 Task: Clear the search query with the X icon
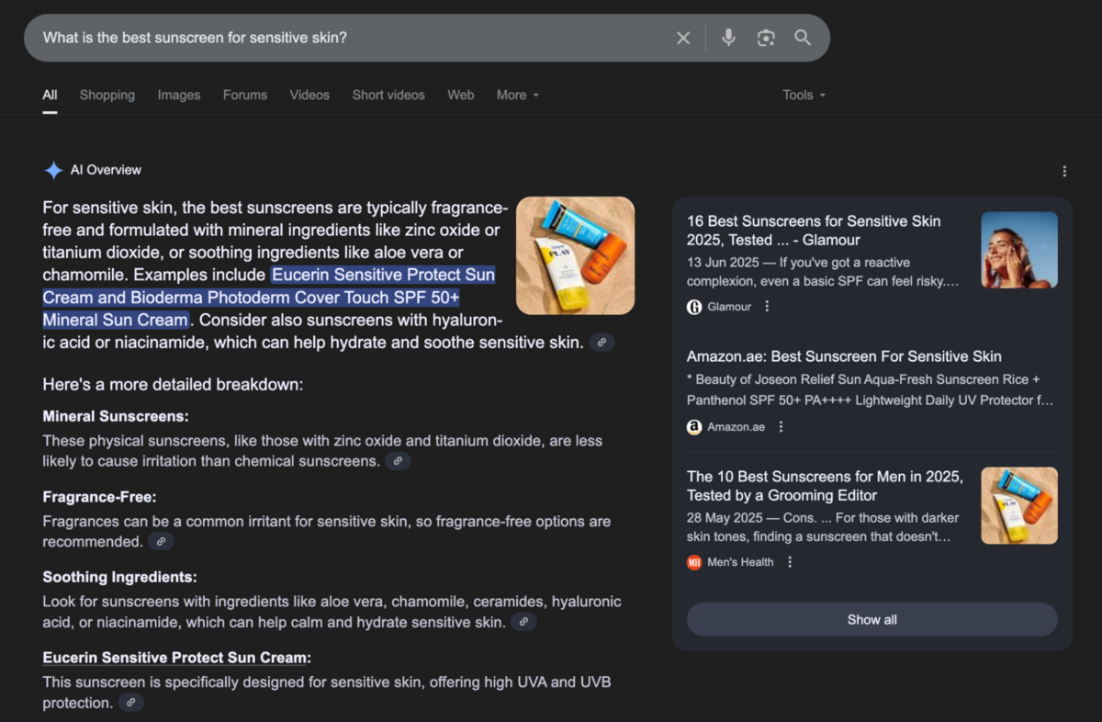[683, 38]
